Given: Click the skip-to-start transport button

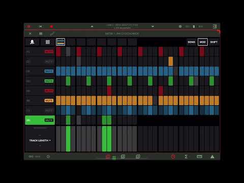Looking at the screenshot, I should (x=40, y=26).
